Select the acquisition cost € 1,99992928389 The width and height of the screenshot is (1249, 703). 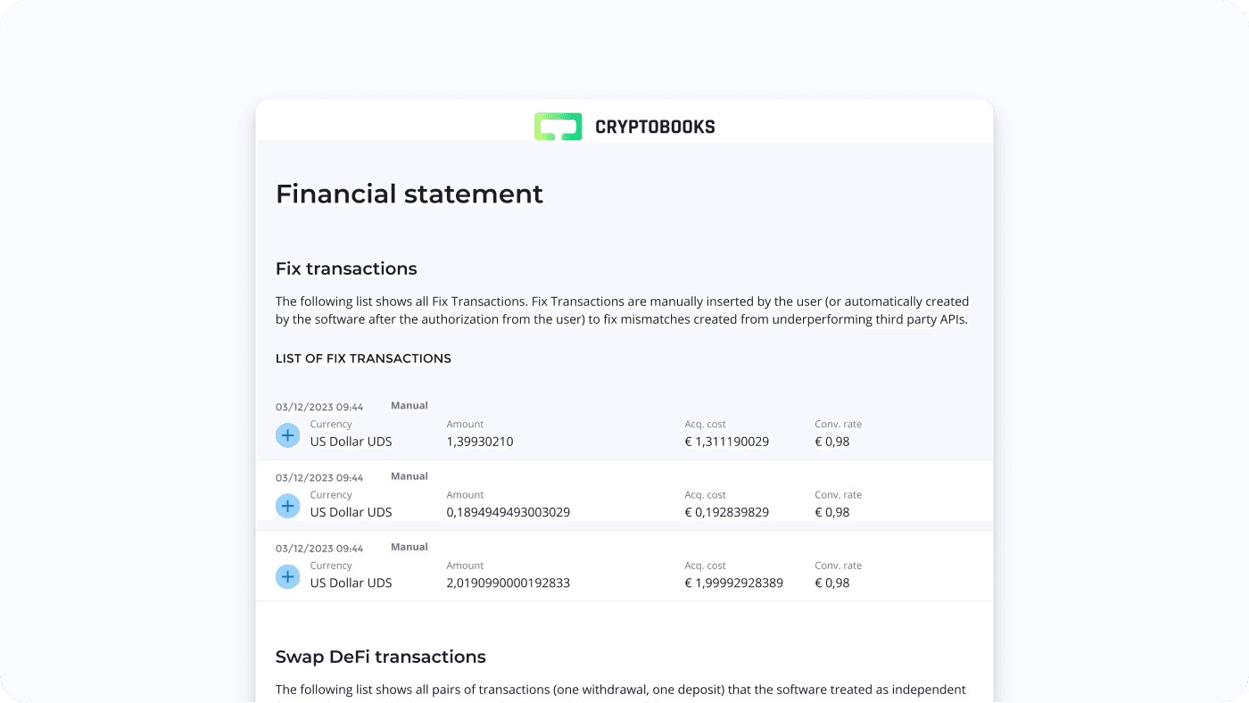733,583
